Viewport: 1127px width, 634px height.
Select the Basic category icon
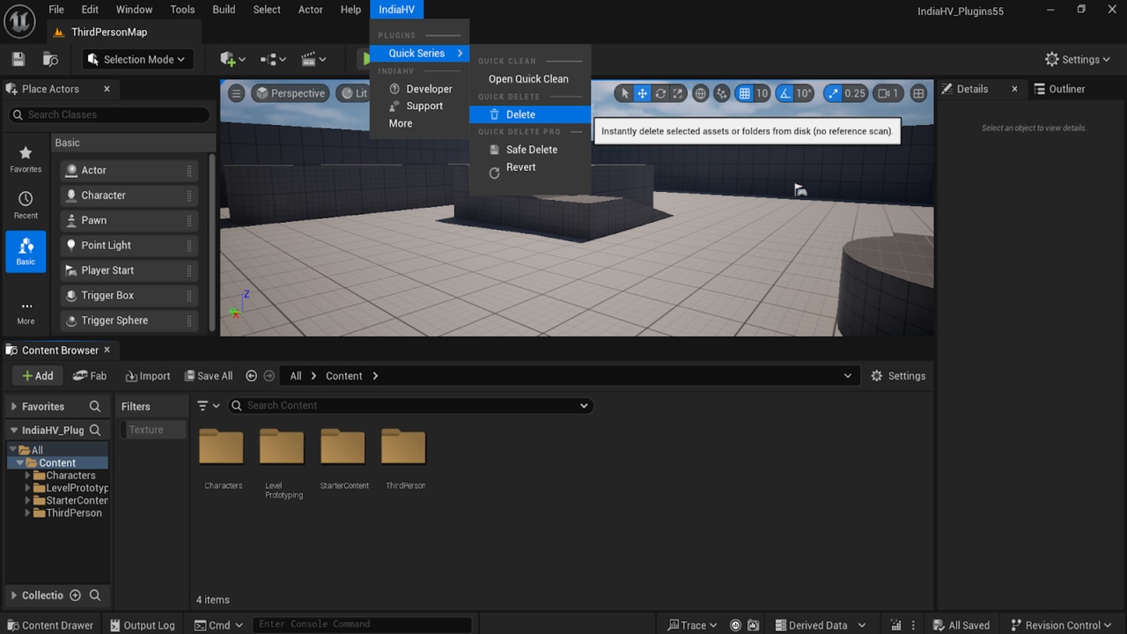[26, 251]
